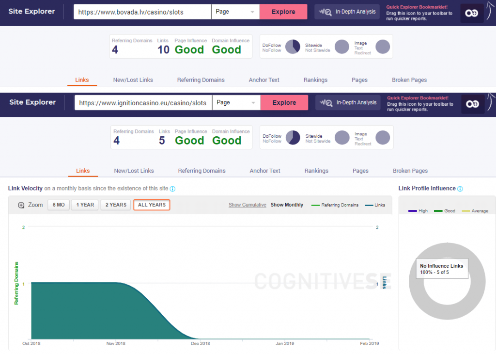496x354 pixels.
Task: Click the bovada URL input field
Action: pos(142,12)
